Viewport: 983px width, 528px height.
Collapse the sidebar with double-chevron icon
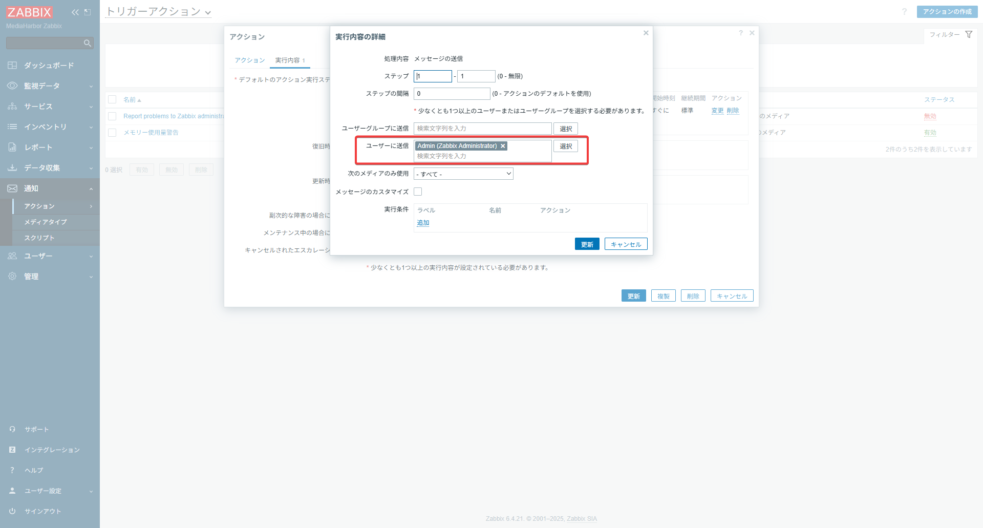point(75,12)
